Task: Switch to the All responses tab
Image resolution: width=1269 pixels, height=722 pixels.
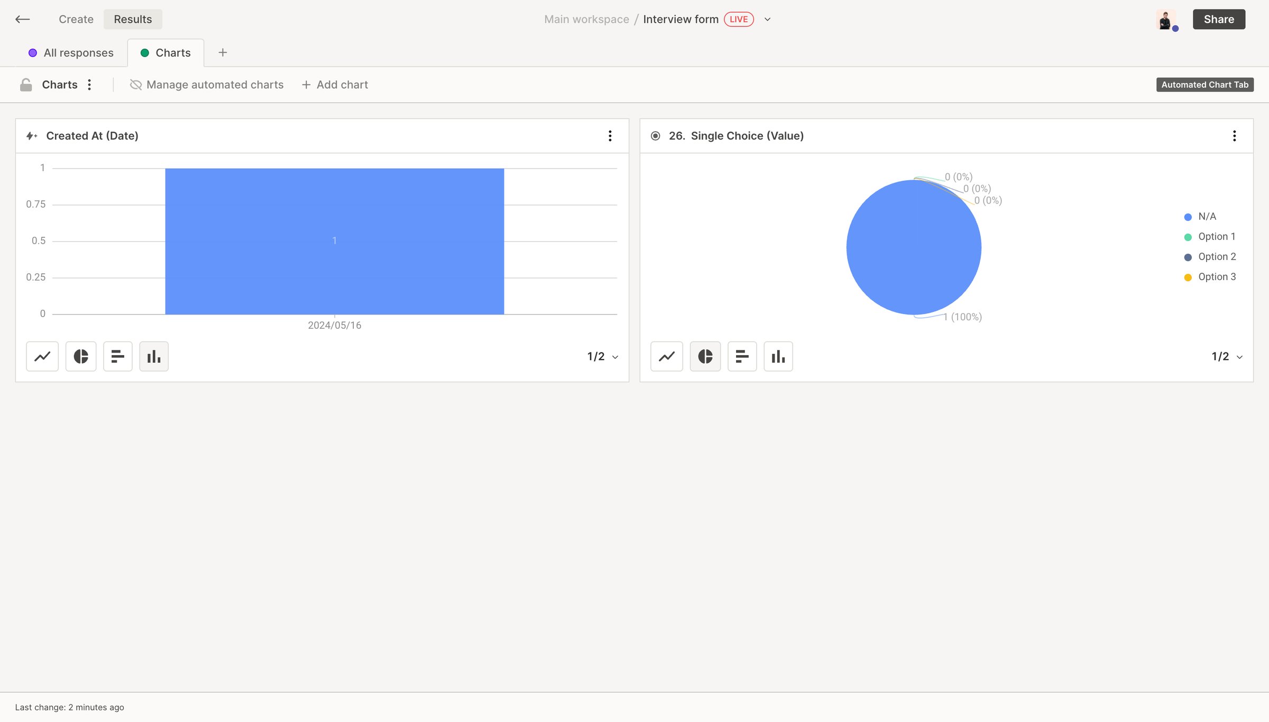Action: 71,53
